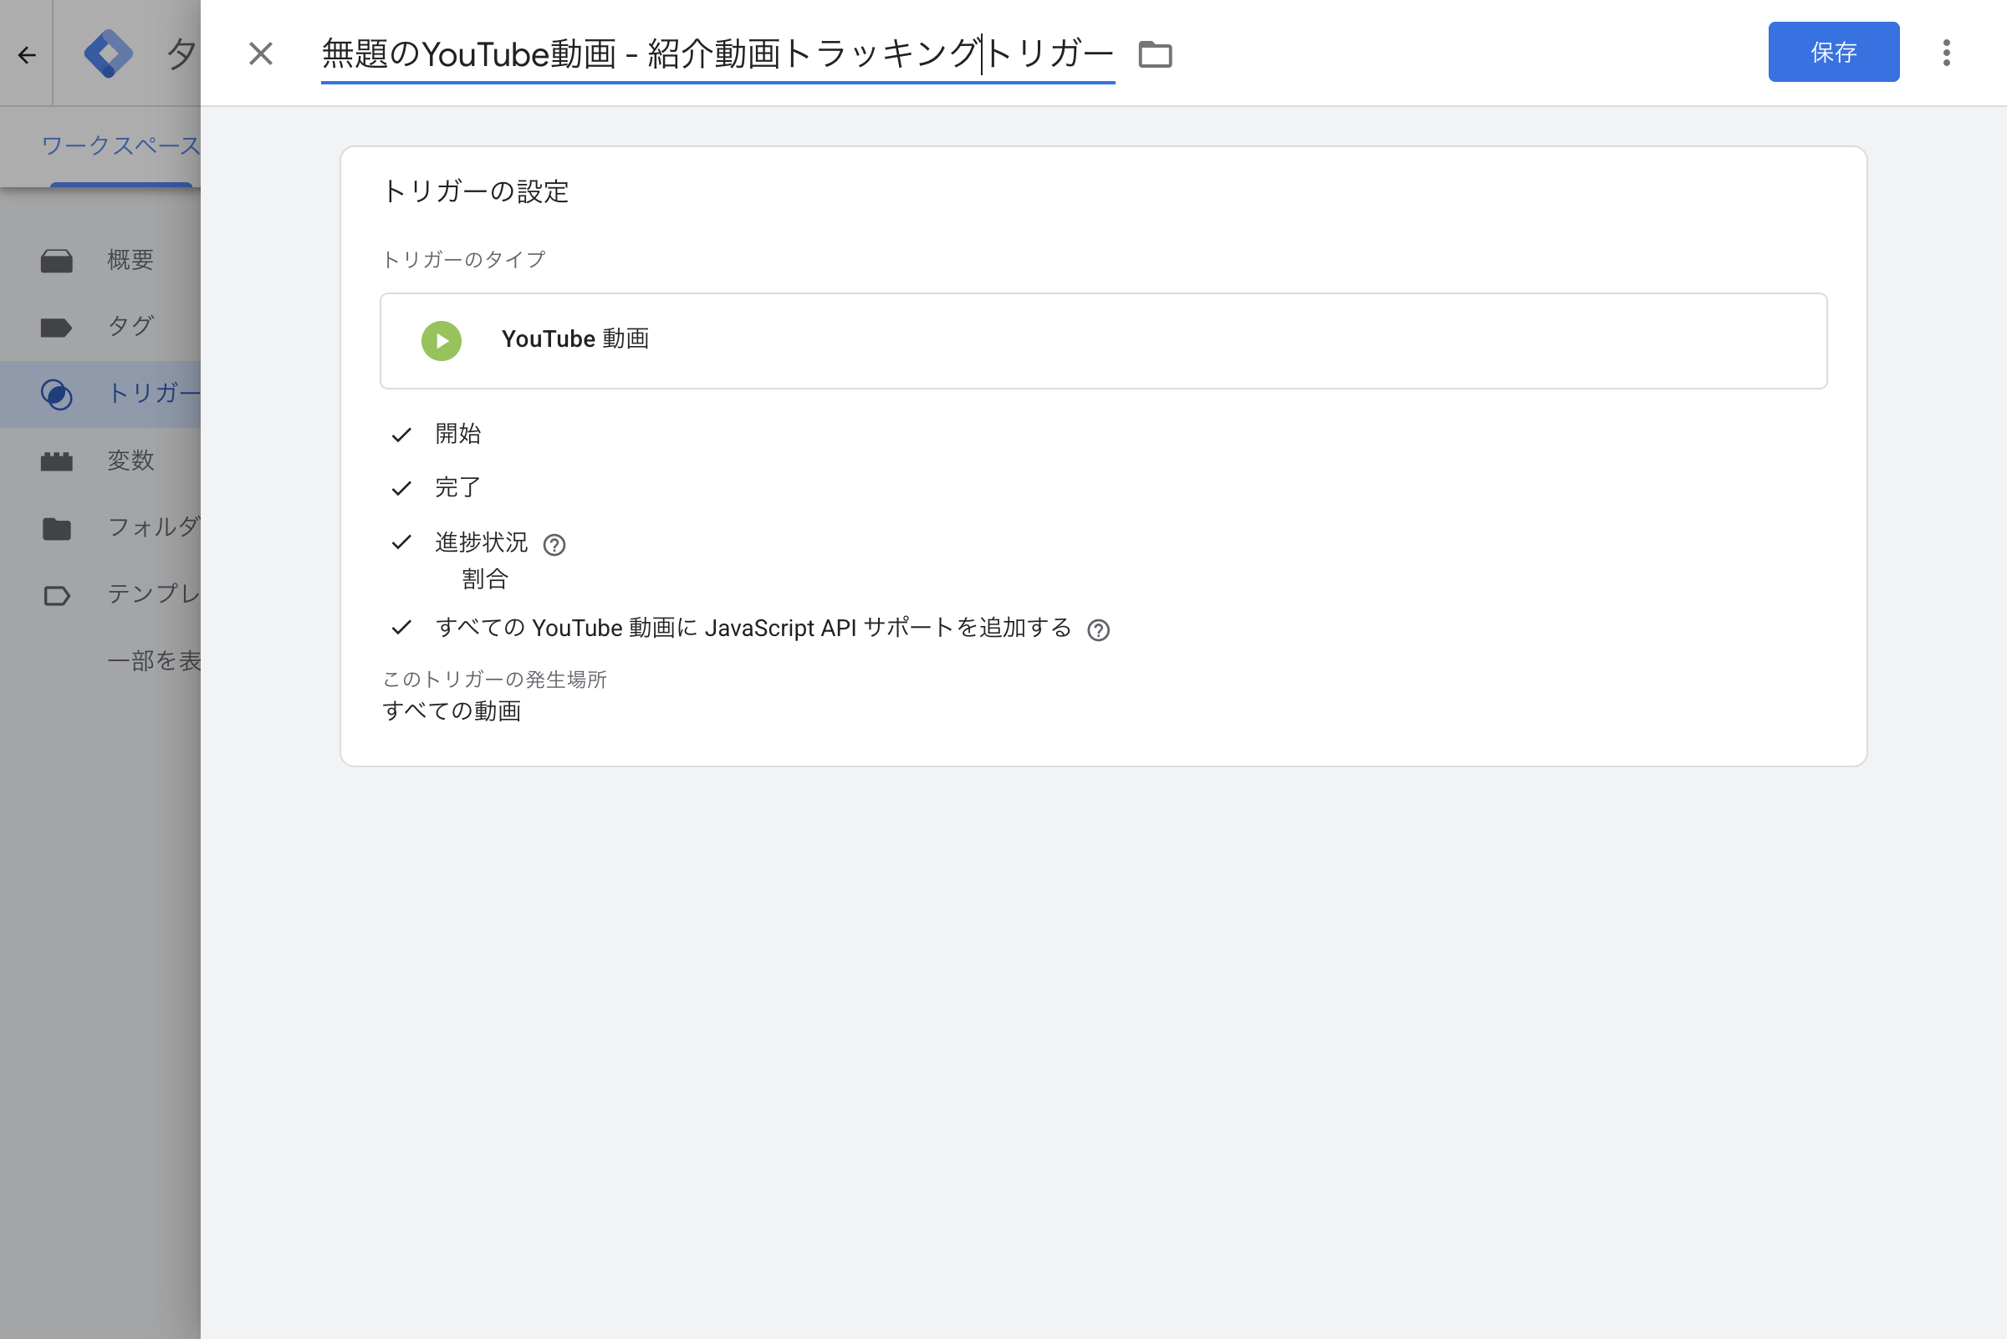Open テンプレート in the sidebar
The image size is (2007, 1339).
[154, 593]
